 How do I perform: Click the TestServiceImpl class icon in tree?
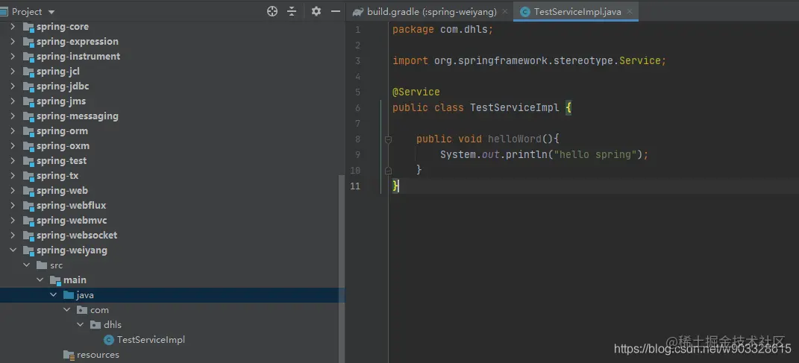pyautogui.click(x=108, y=340)
